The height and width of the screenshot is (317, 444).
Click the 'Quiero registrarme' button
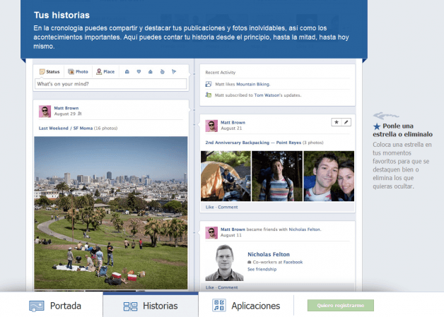pos(341,306)
